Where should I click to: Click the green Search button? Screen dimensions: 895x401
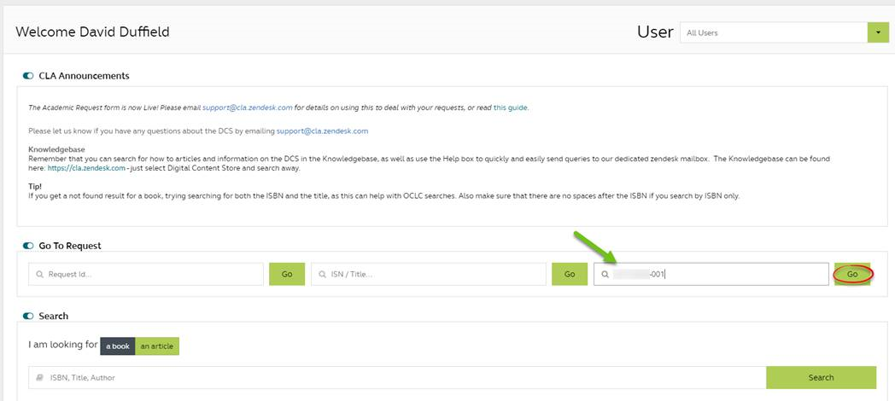coord(821,377)
